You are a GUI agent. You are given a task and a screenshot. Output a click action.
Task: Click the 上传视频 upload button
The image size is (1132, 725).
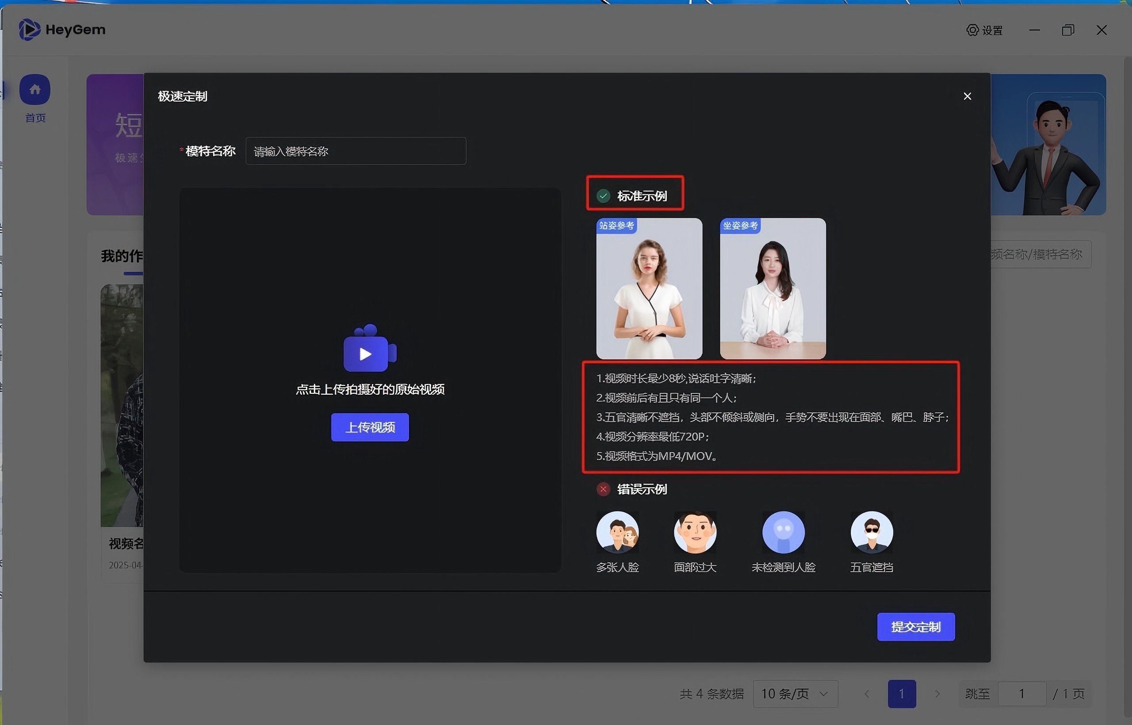[x=370, y=427]
